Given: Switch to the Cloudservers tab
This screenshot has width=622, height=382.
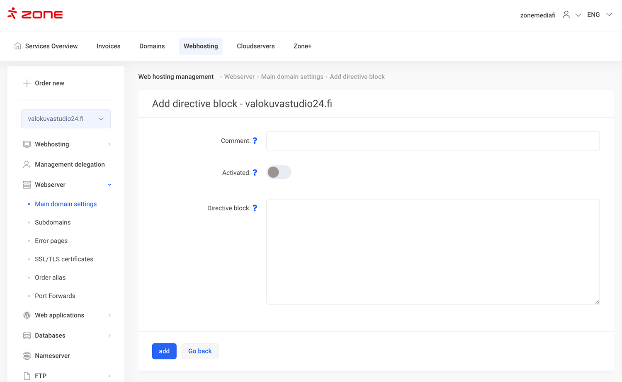Looking at the screenshot, I should 255,46.
